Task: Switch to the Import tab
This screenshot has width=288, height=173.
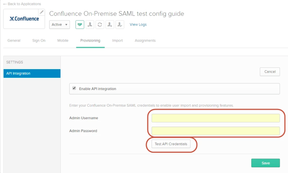Action: (117, 40)
